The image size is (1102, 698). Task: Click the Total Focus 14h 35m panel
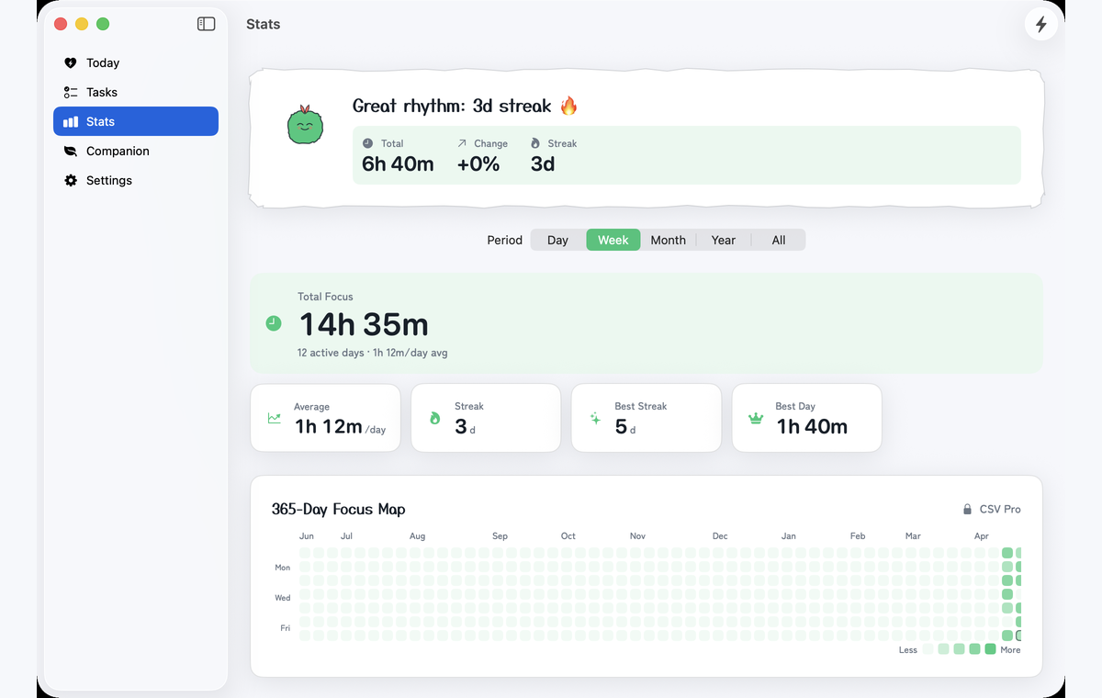tap(647, 323)
